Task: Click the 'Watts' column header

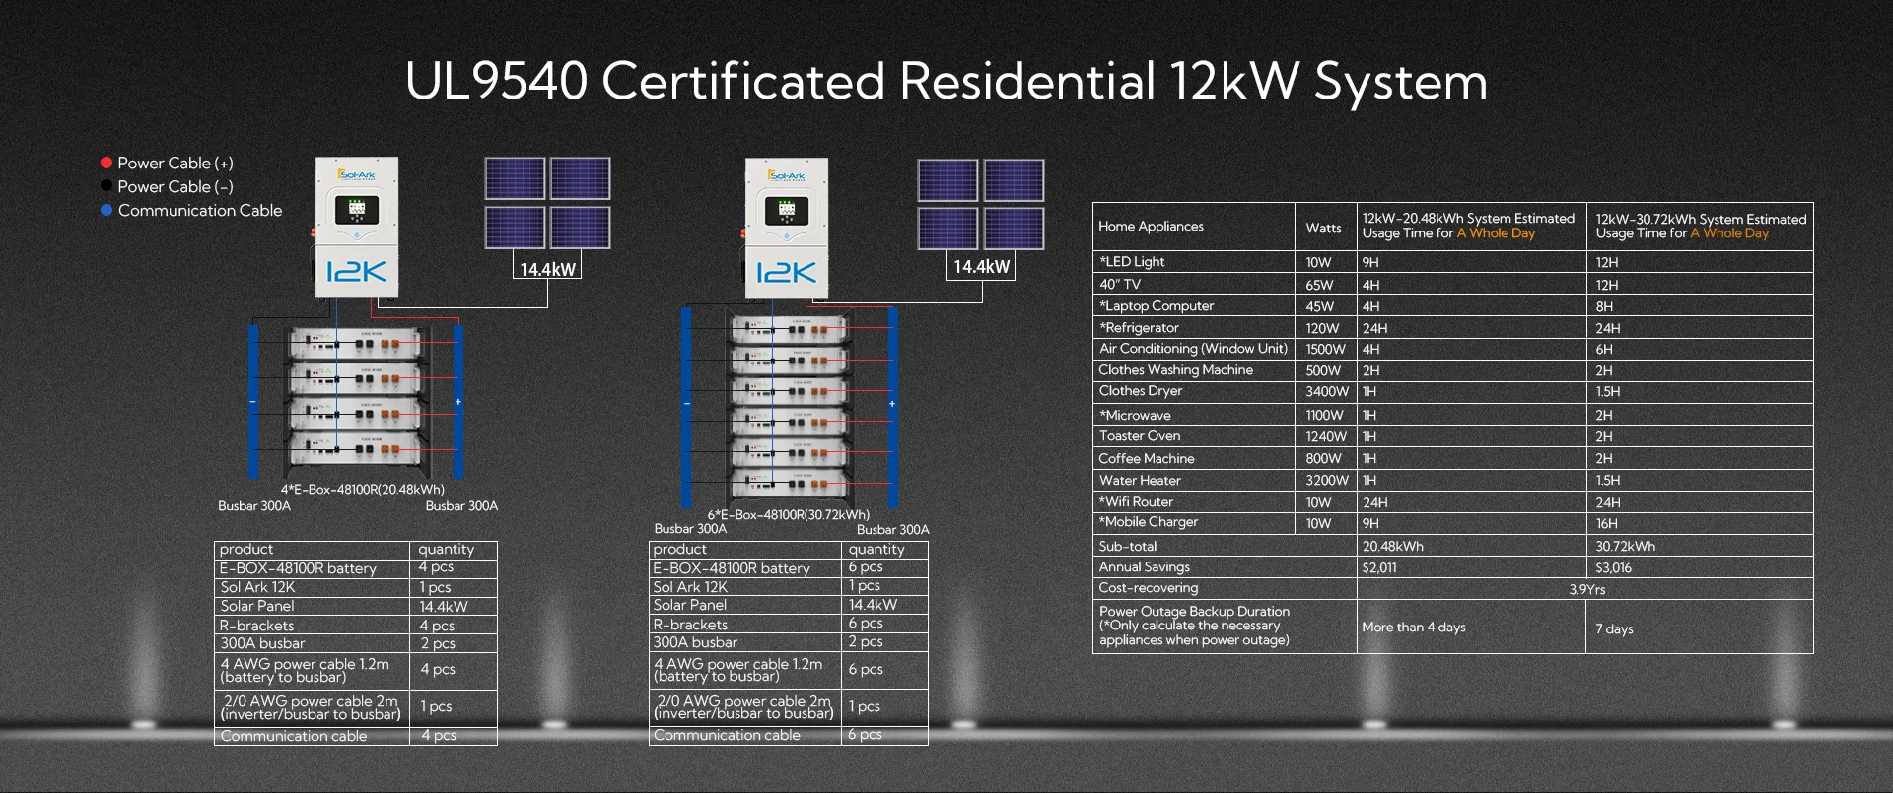Action: pyautogui.click(x=1323, y=228)
